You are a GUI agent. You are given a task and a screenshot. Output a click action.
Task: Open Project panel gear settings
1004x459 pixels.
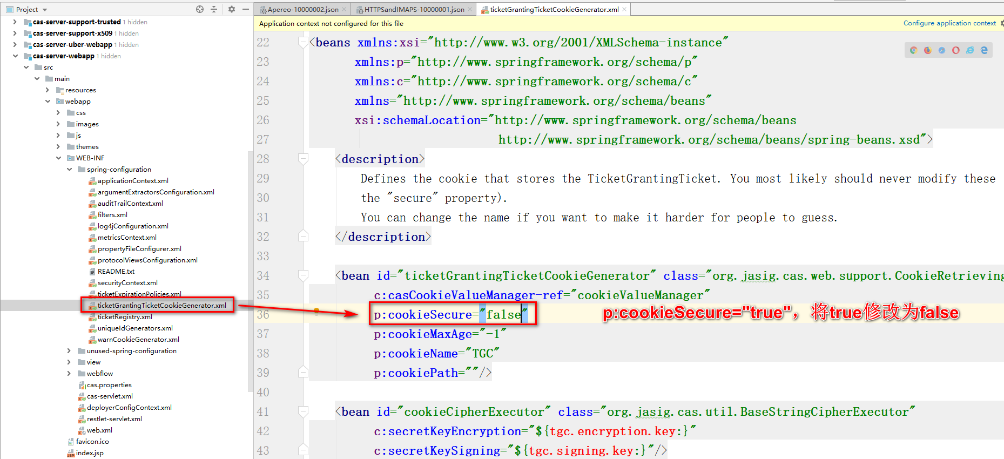pyautogui.click(x=232, y=9)
